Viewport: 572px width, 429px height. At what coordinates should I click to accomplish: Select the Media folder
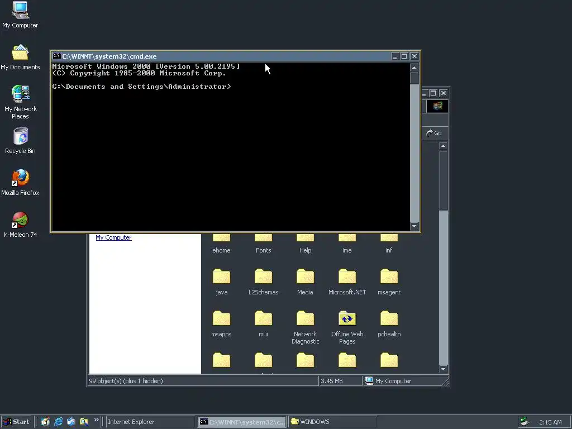(x=305, y=282)
